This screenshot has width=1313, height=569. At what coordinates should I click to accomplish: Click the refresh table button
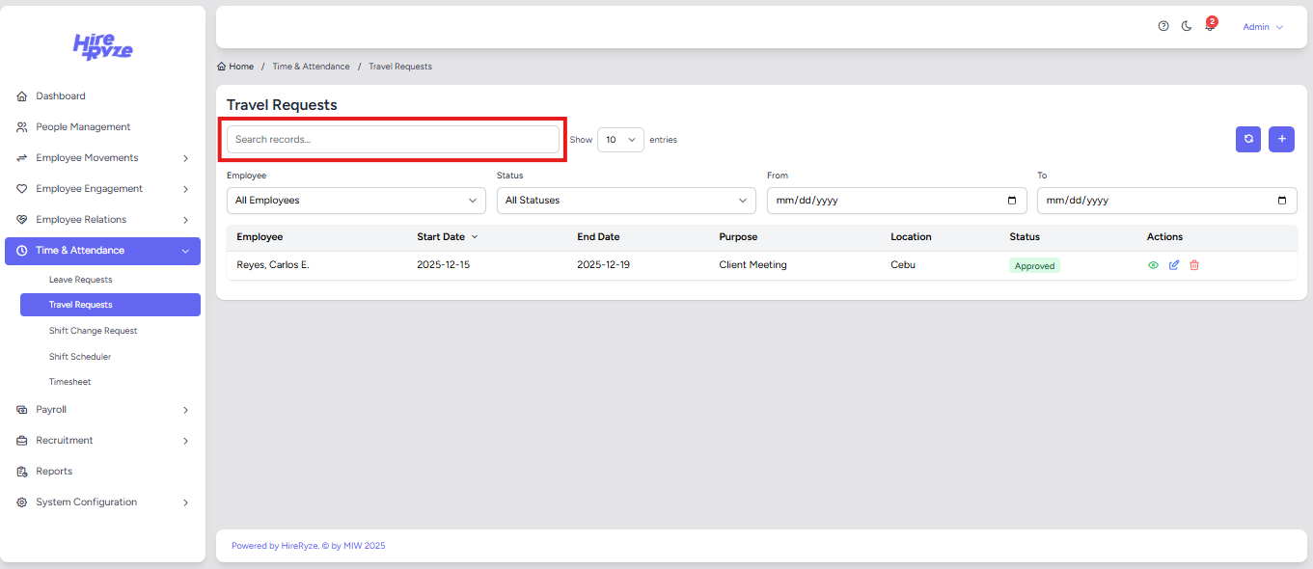coord(1248,139)
